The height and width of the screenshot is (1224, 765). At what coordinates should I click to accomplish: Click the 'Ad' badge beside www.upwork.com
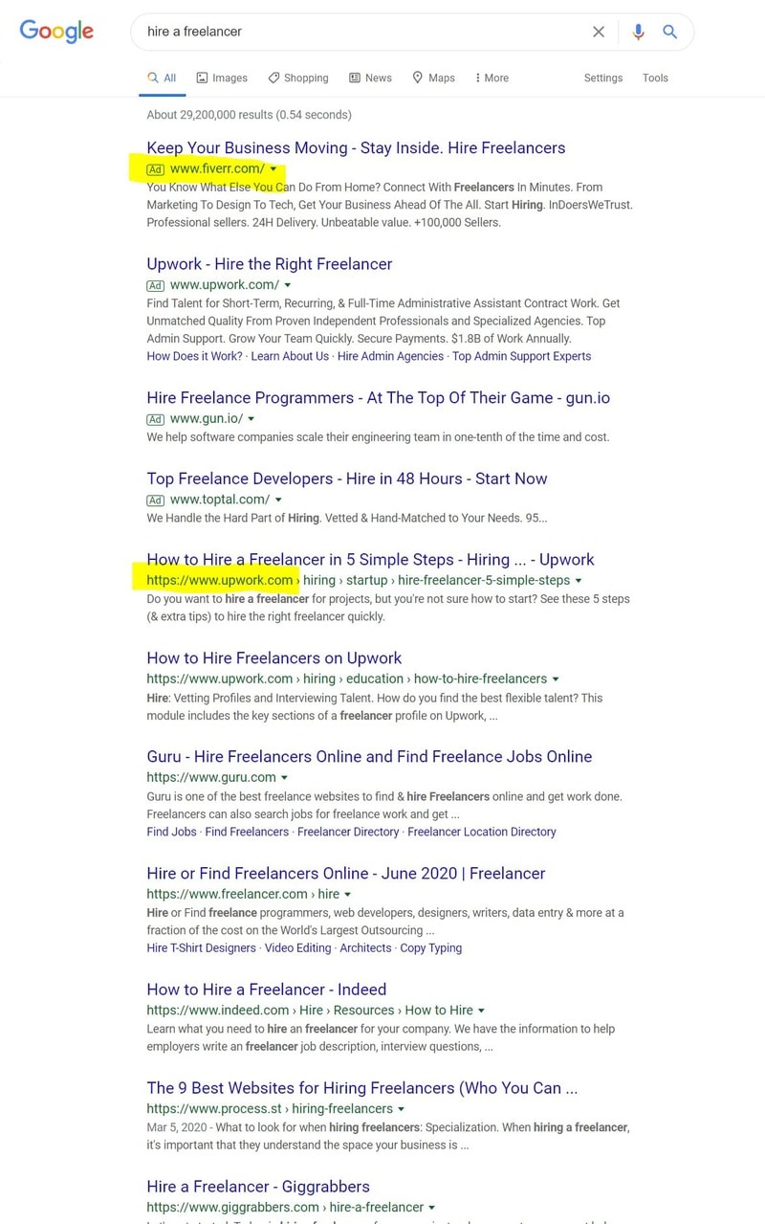tap(156, 285)
